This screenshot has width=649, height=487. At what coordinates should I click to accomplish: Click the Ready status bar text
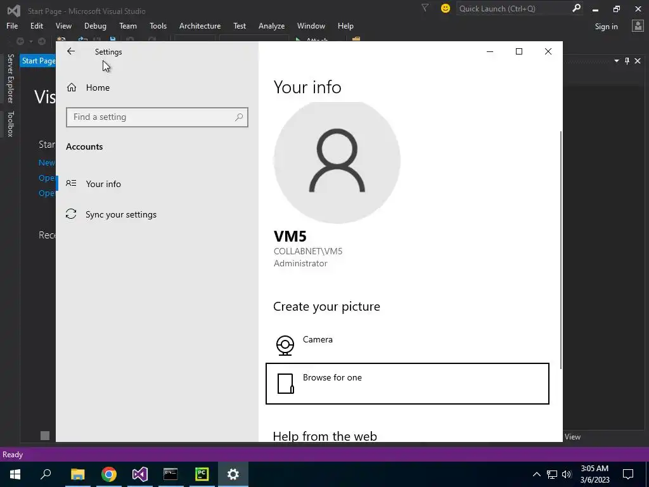point(13,455)
